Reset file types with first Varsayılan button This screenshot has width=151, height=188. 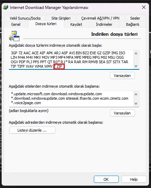pyautogui.click(x=122, y=76)
